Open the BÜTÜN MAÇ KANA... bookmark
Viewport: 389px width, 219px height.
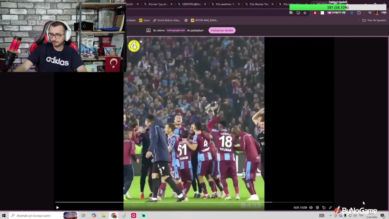click(204, 20)
